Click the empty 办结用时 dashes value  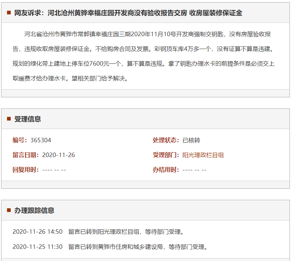coord(194,170)
